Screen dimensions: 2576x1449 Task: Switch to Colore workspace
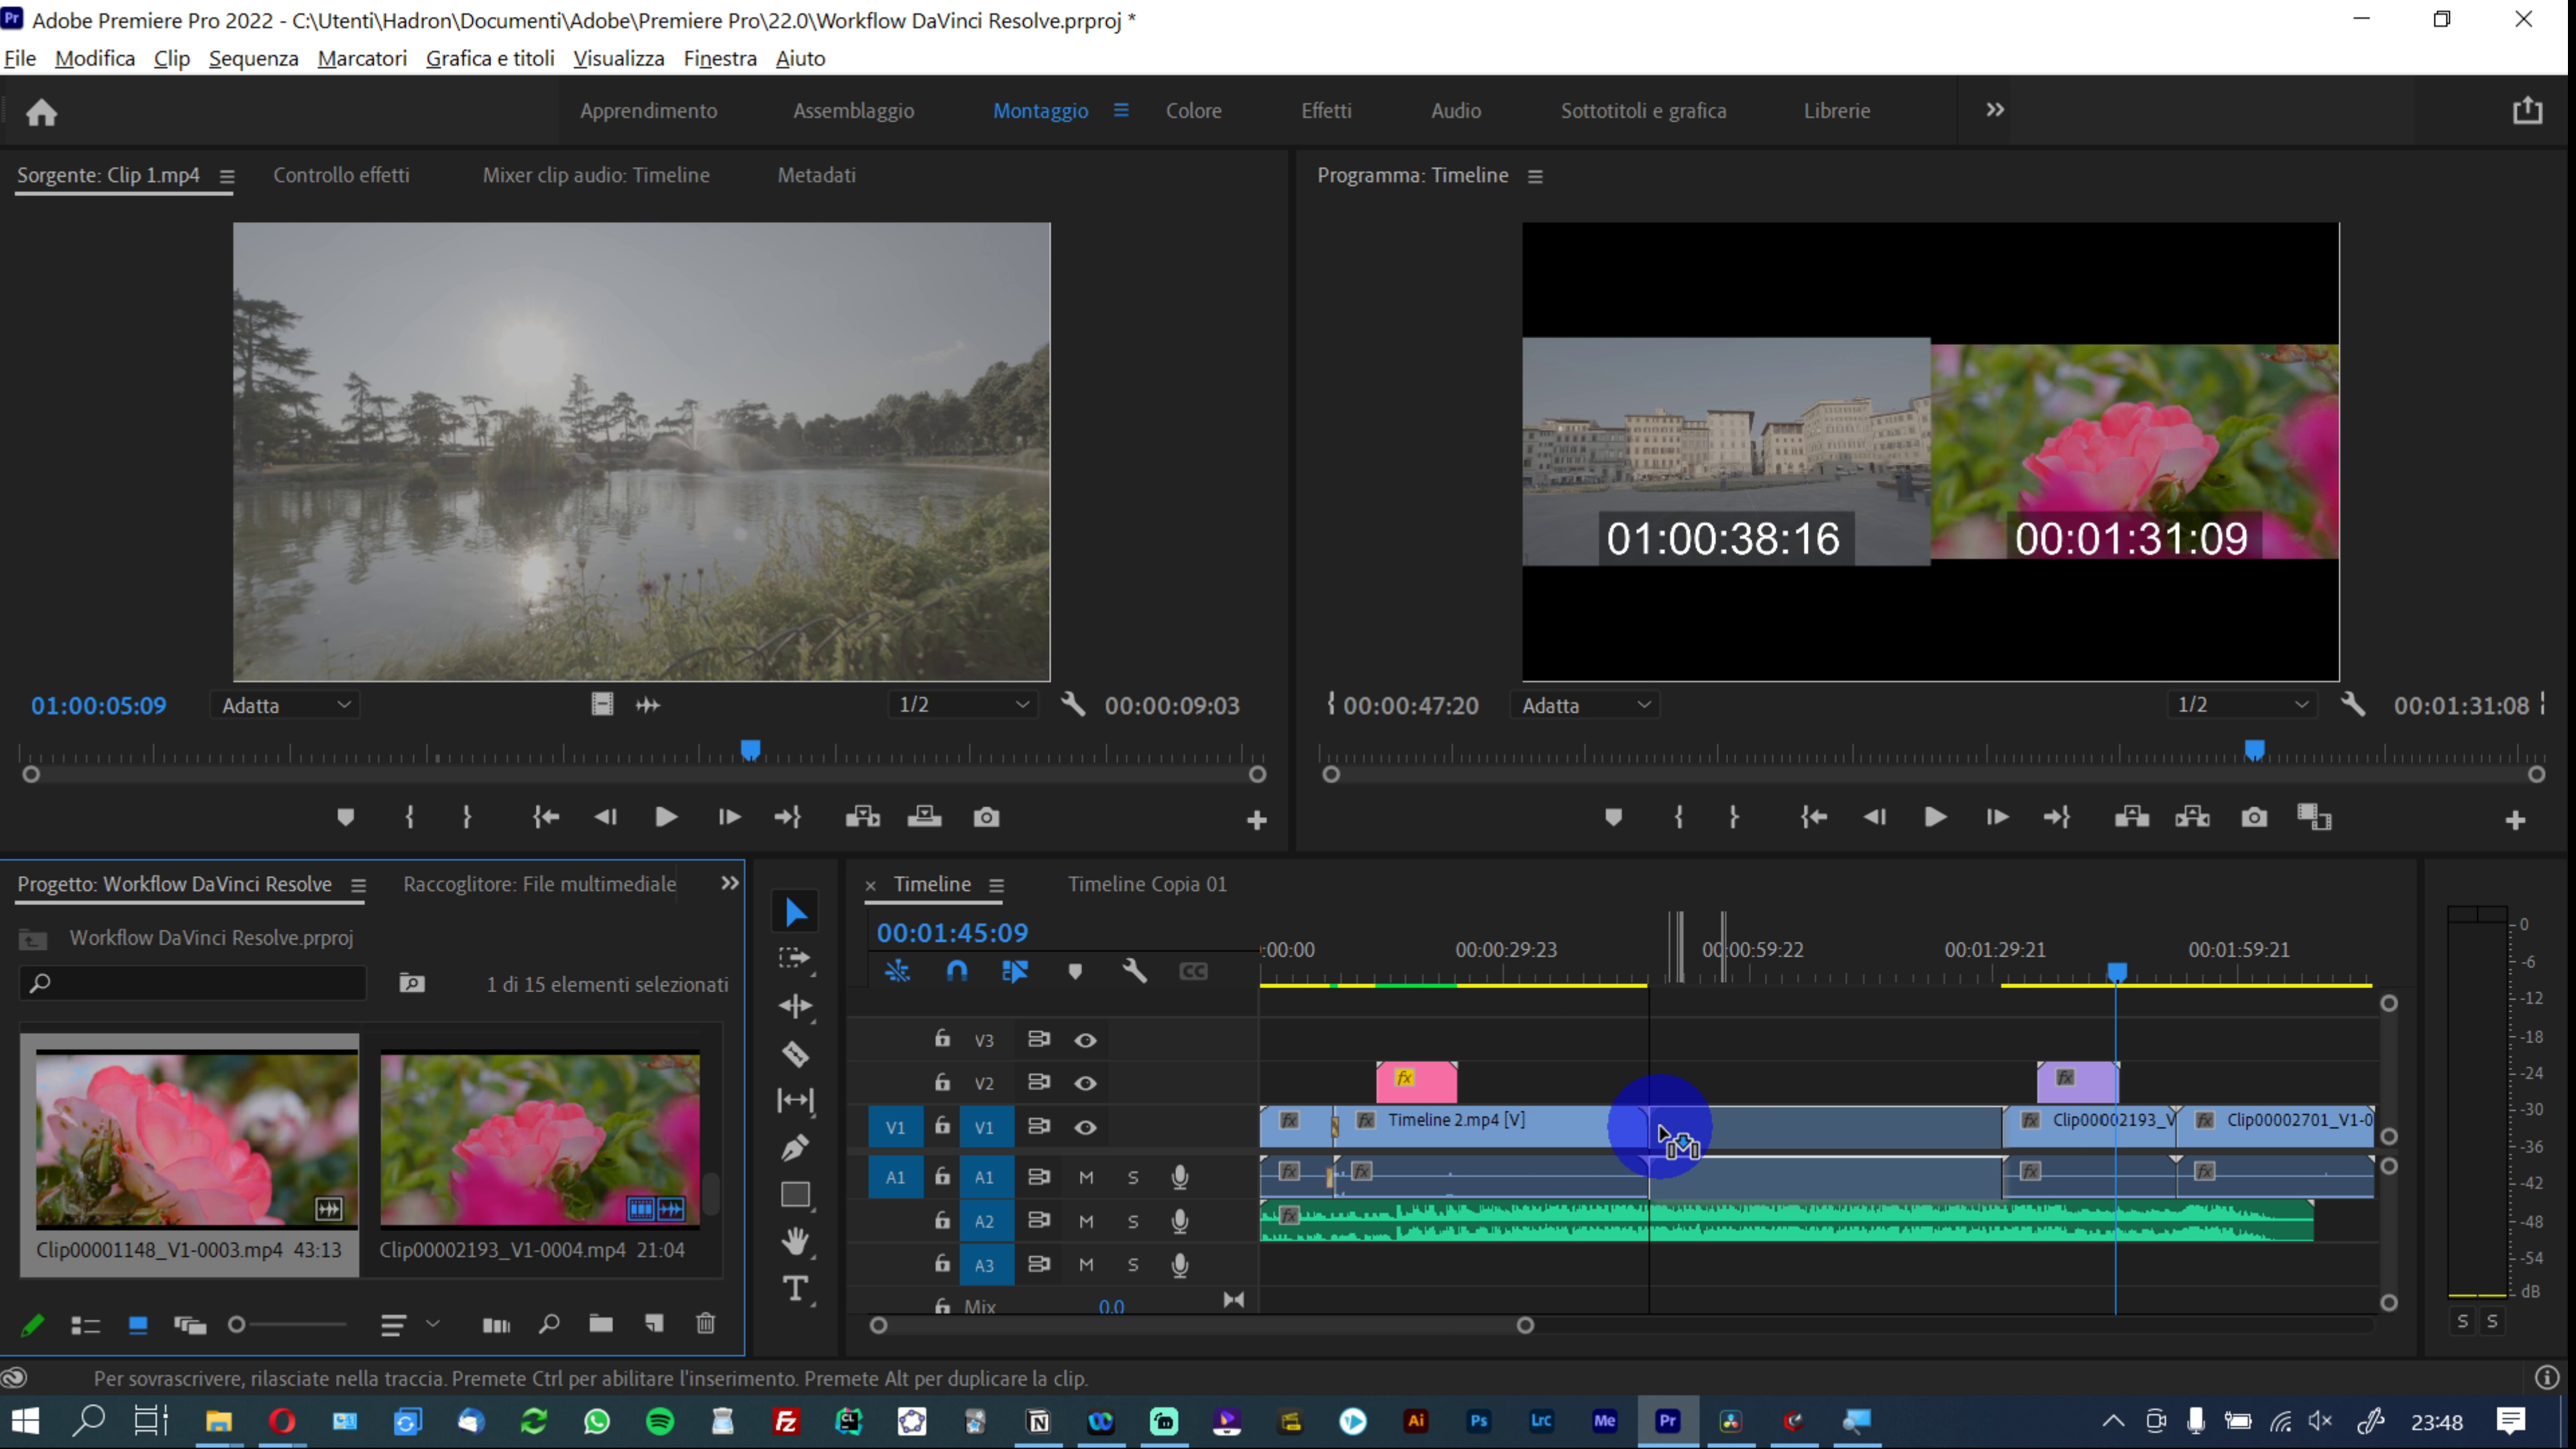point(1193,110)
